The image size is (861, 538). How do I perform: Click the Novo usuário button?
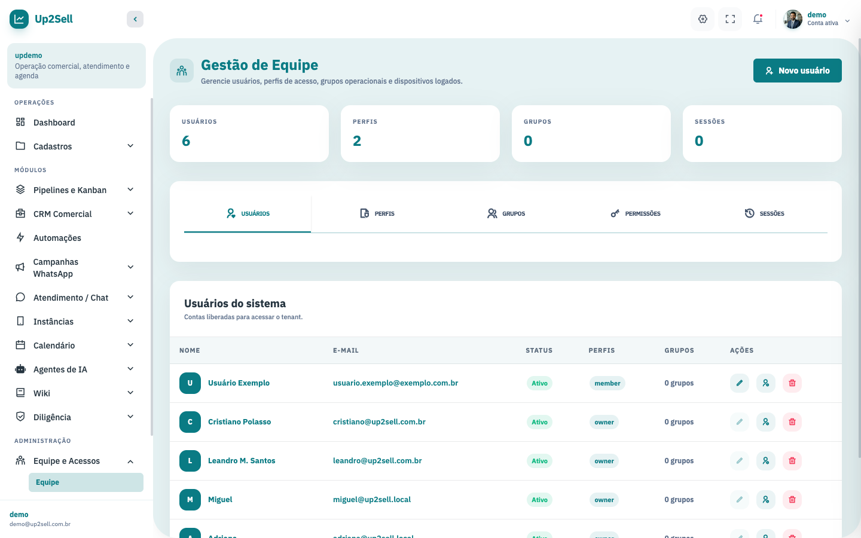(798, 71)
